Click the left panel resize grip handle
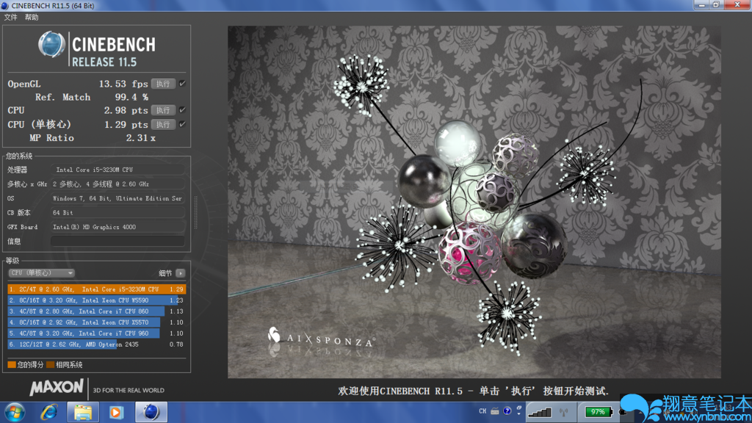 [195, 212]
